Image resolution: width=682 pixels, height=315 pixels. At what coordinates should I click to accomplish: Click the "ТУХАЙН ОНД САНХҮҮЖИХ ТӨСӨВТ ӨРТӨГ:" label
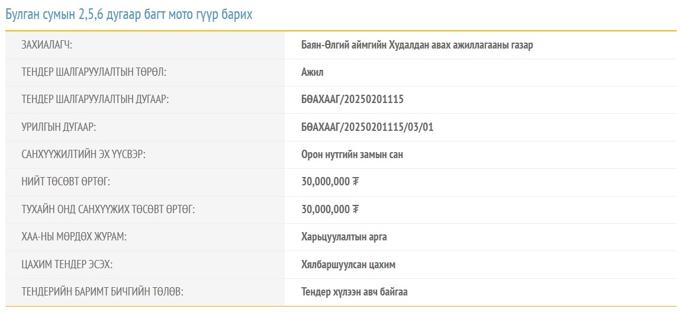coord(108,209)
